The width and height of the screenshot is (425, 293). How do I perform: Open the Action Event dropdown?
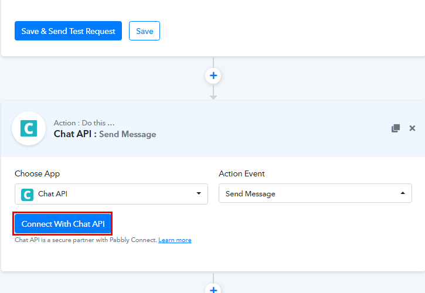tap(315, 193)
